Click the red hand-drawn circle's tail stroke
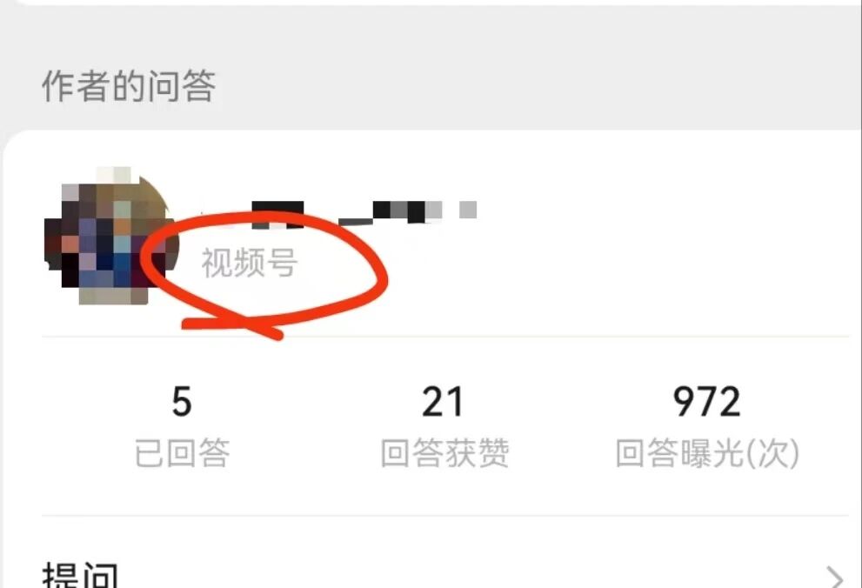862x588 pixels. click(231, 328)
